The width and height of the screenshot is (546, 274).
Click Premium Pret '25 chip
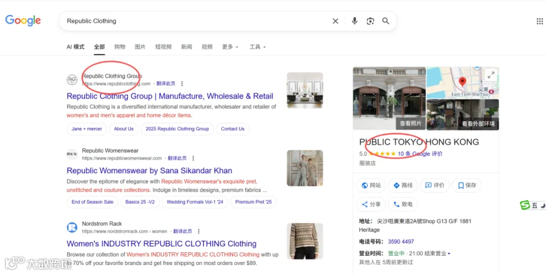click(254, 202)
